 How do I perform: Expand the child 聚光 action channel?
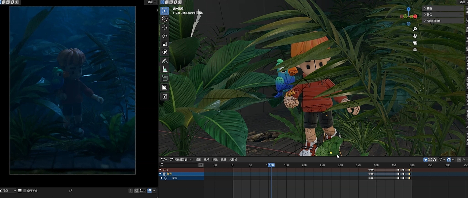pos(162,178)
